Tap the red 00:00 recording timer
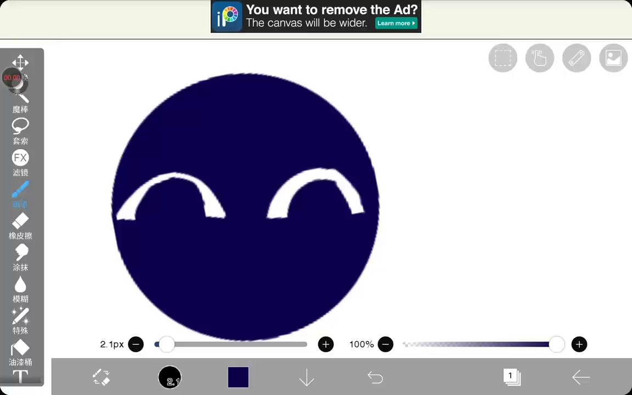The height and width of the screenshot is (395, 632). click(12, 78)
